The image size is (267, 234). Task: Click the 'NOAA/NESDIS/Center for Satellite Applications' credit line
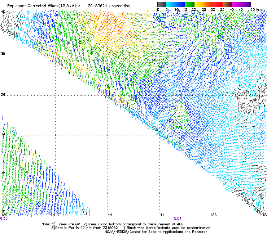pos(156,231)
